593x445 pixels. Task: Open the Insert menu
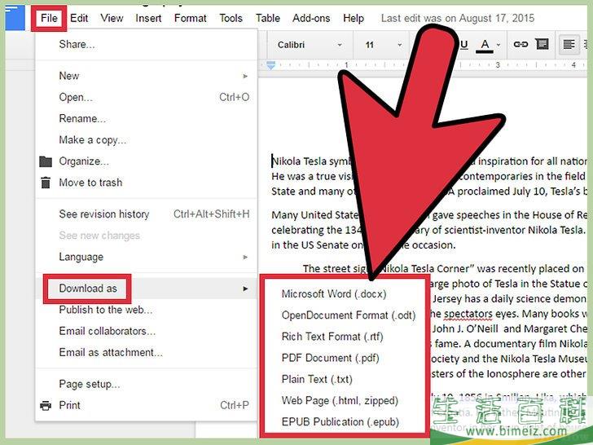[148, 18]
